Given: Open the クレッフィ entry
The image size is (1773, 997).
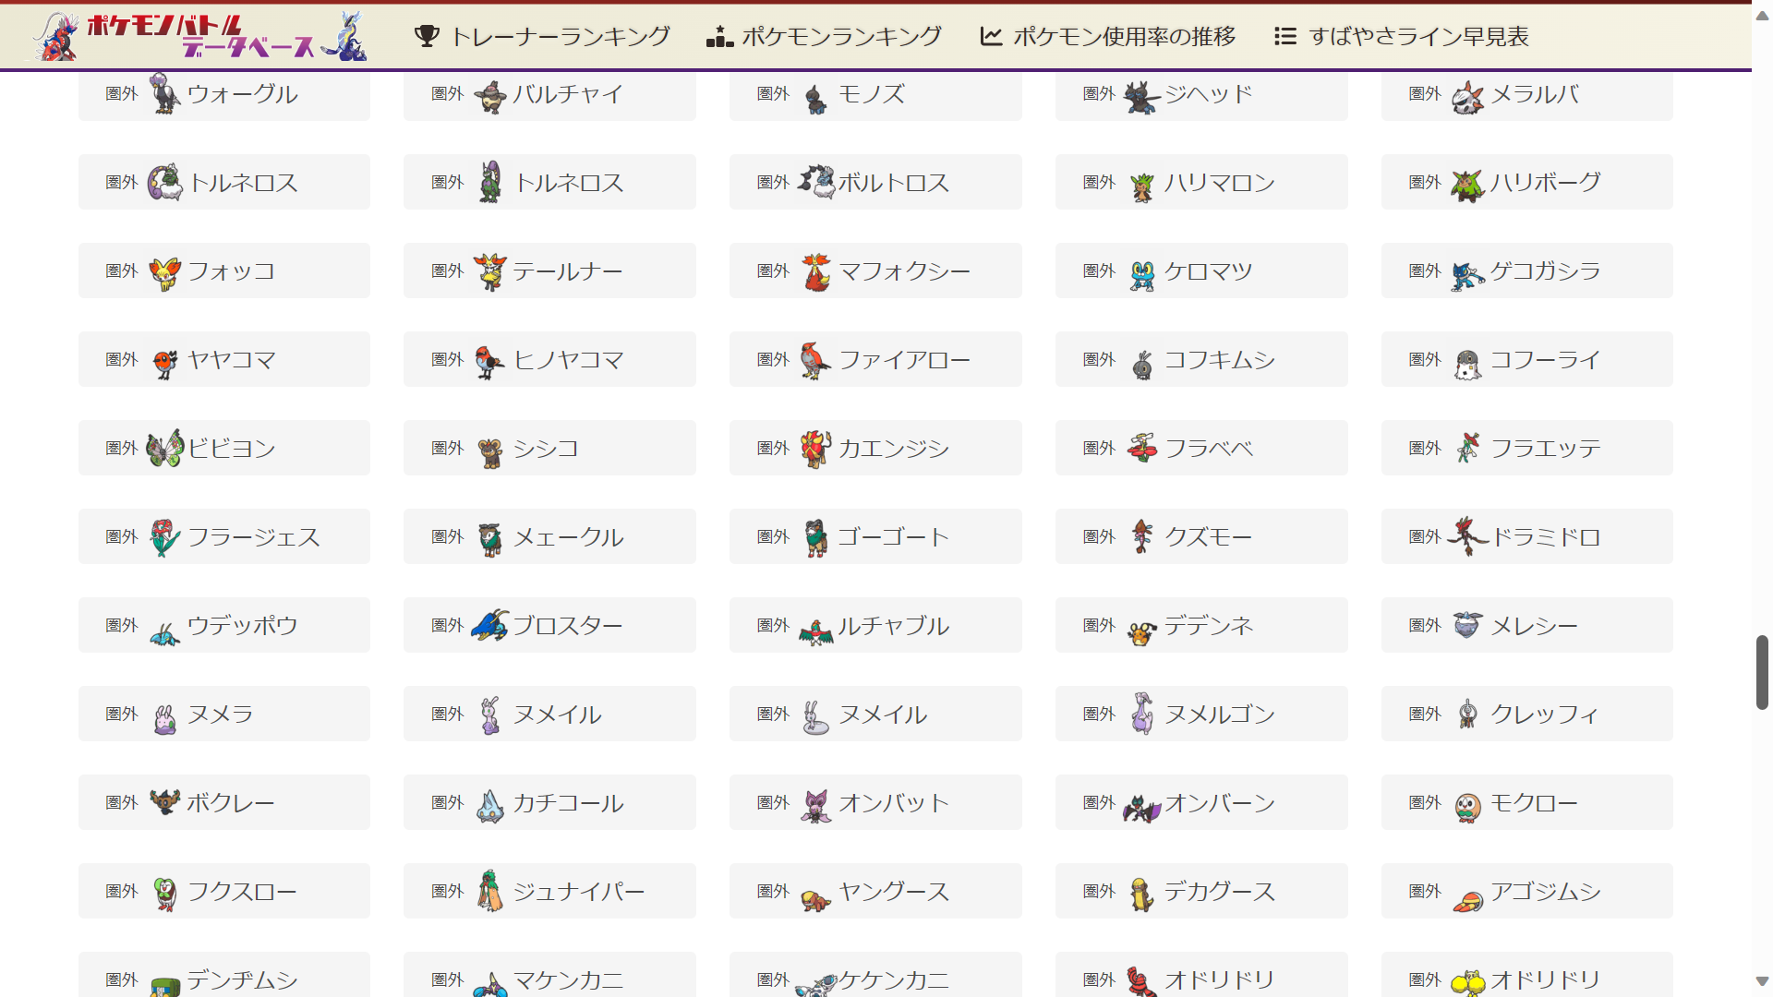Looking at the screenshot, I should point(1527,714).
